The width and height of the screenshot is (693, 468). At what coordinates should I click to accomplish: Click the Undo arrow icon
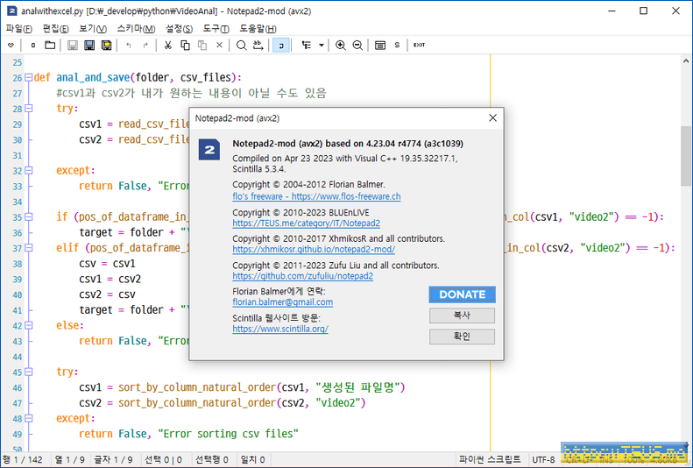129,45
